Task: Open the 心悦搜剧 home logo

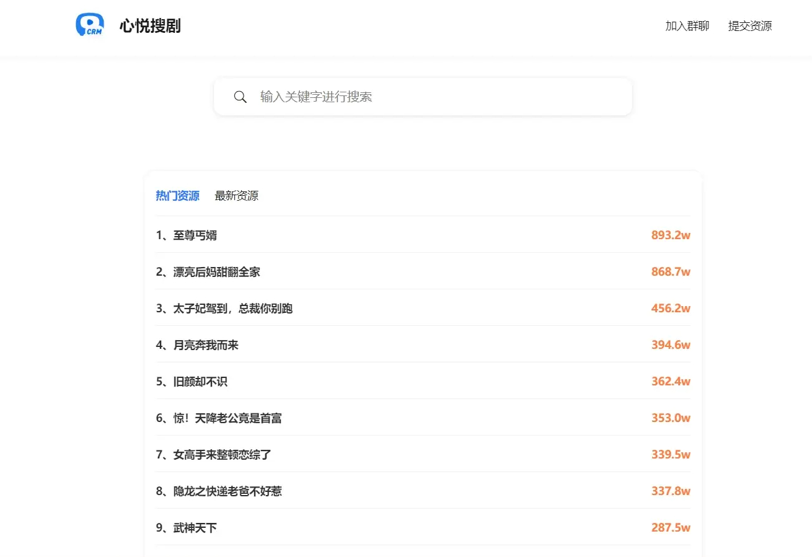Action: 128,25
